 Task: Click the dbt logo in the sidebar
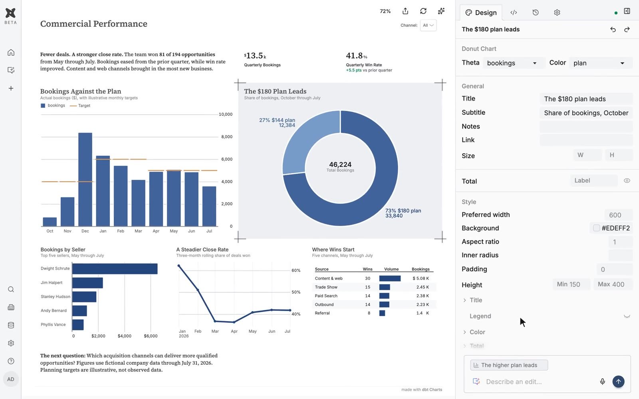click(x=11, y=13)
